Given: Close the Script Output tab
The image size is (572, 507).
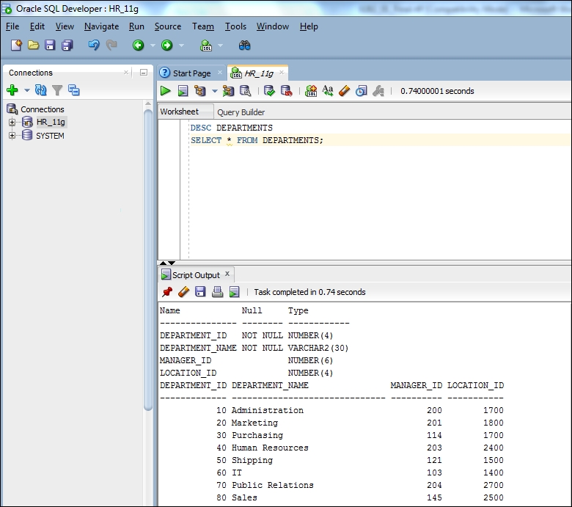Looking at the screenshot, I should (227, 274).
